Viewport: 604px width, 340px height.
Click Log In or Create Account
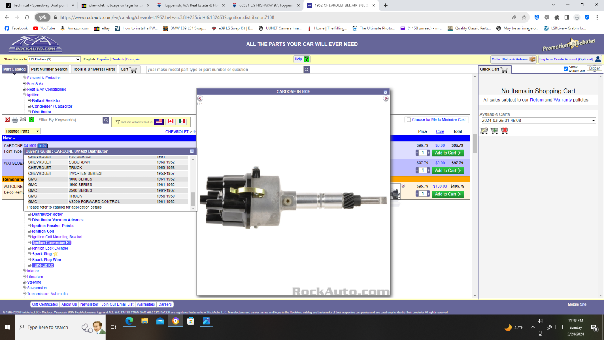point(570,59)
